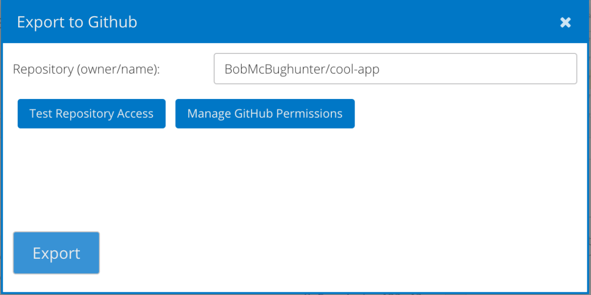Screen dimensions: 591x295
Task: Click the word 'Github' in the dialog header
Action: (x=112, y=22)
